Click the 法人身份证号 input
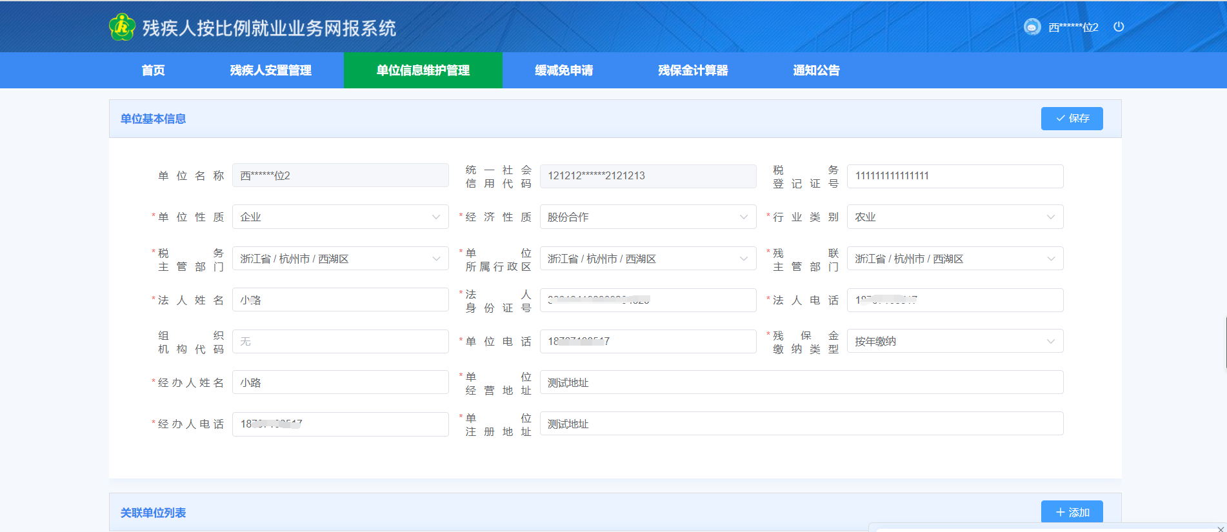This screenshot has width=1227, height=532. 648,300
